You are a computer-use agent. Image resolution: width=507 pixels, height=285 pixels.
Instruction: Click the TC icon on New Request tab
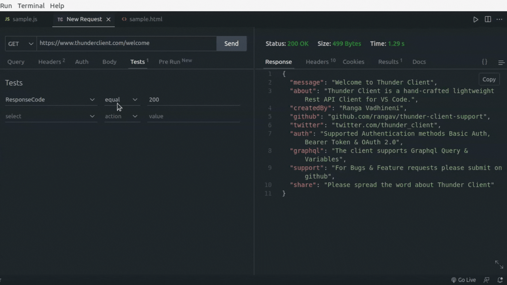(60, 19)
